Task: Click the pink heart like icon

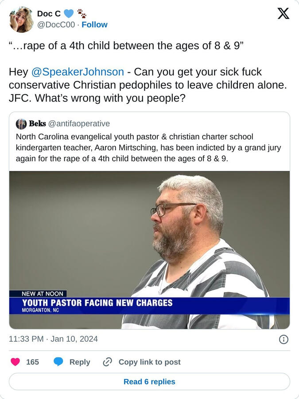Action: tap(15, 362)
